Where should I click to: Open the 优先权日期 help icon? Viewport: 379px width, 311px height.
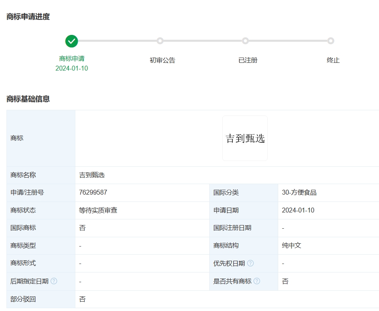[x=251, y=263]
